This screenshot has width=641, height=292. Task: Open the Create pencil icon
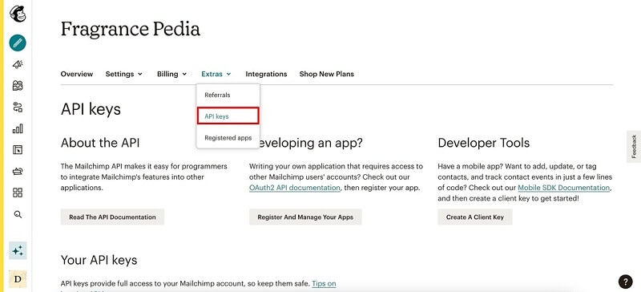(x=18, y=43)
